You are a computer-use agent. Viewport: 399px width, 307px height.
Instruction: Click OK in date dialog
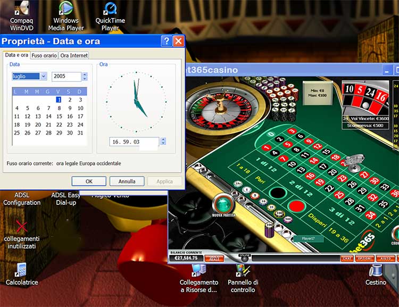click(89, 181)
